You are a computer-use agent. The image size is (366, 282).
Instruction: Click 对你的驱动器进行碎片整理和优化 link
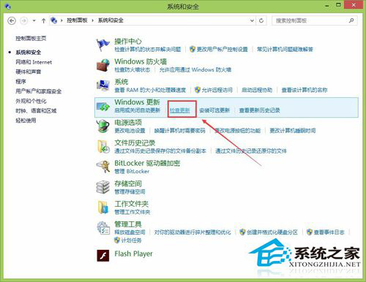pos(193,232)
